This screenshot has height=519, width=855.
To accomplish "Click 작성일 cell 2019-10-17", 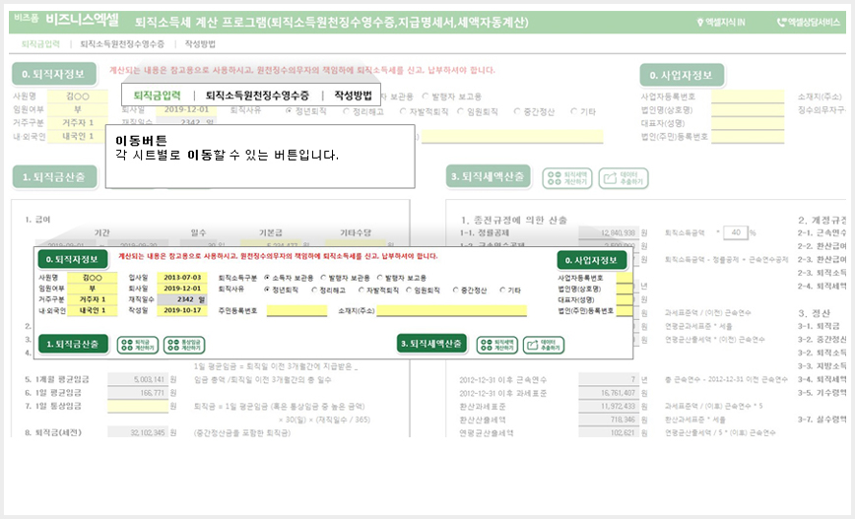I will click(182, 311).
